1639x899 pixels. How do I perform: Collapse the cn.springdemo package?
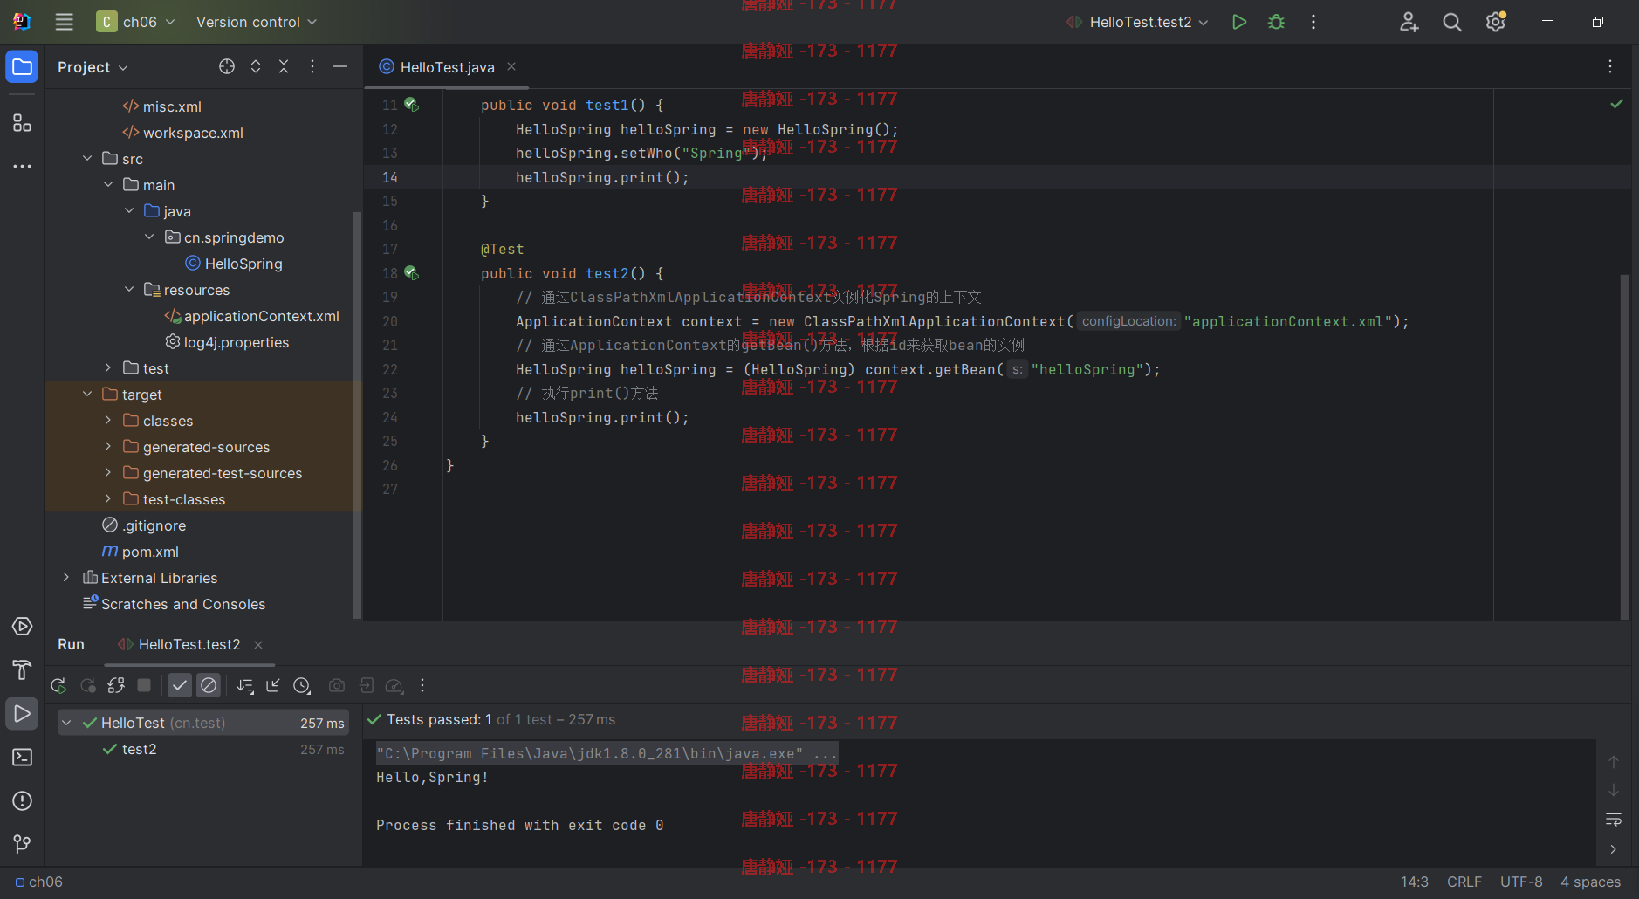(x=149, y=237)
